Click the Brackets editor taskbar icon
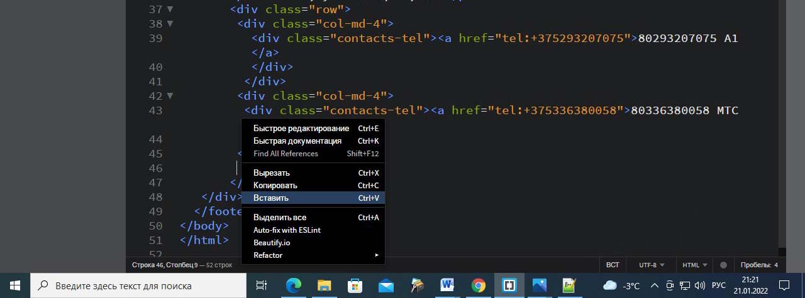 [x=509, y=285]
